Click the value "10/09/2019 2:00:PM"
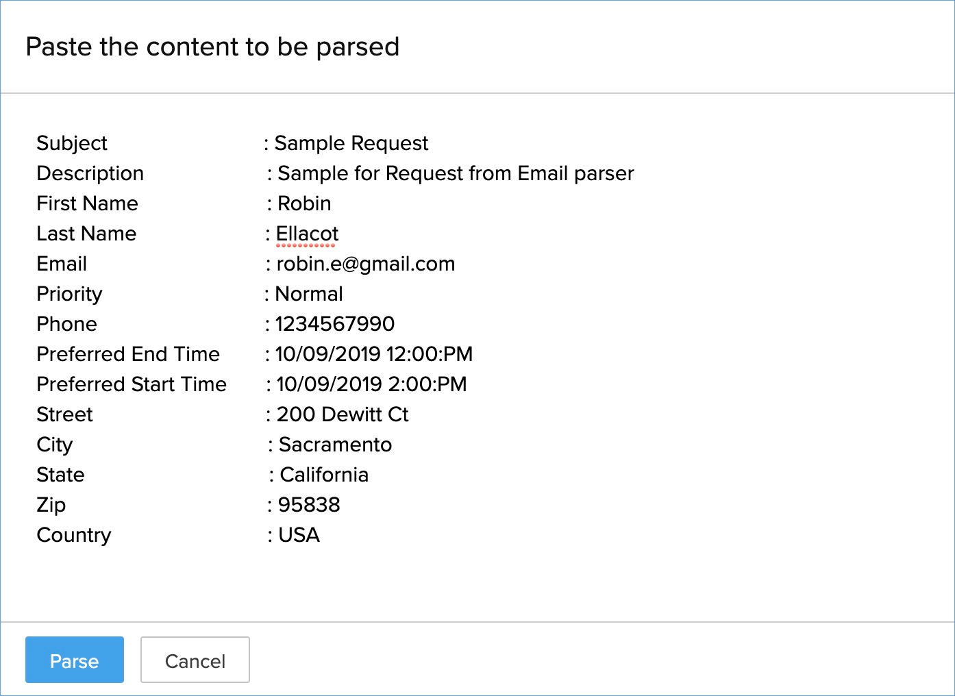 click(x=371, y=384)
